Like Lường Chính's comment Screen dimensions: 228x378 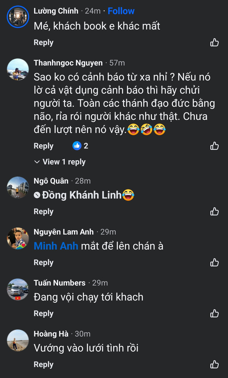(214, 43)
